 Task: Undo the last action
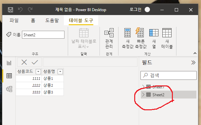click(x=20, y=10)
